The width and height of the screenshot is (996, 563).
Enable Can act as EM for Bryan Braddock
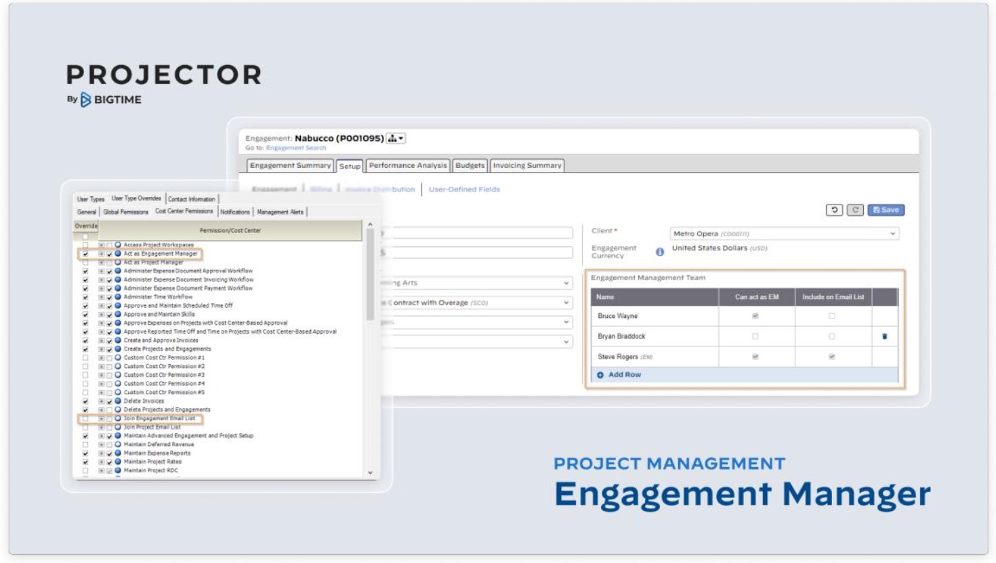(x=755, y=336)
